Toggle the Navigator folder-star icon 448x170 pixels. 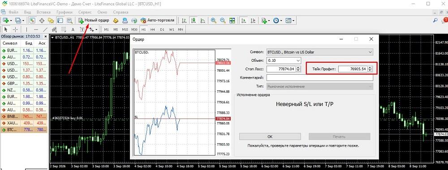[x=51, y=21]
